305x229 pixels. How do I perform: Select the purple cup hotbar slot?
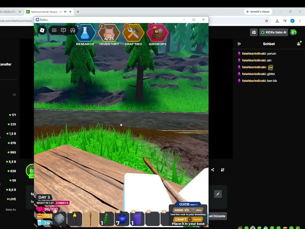[137, 219]
